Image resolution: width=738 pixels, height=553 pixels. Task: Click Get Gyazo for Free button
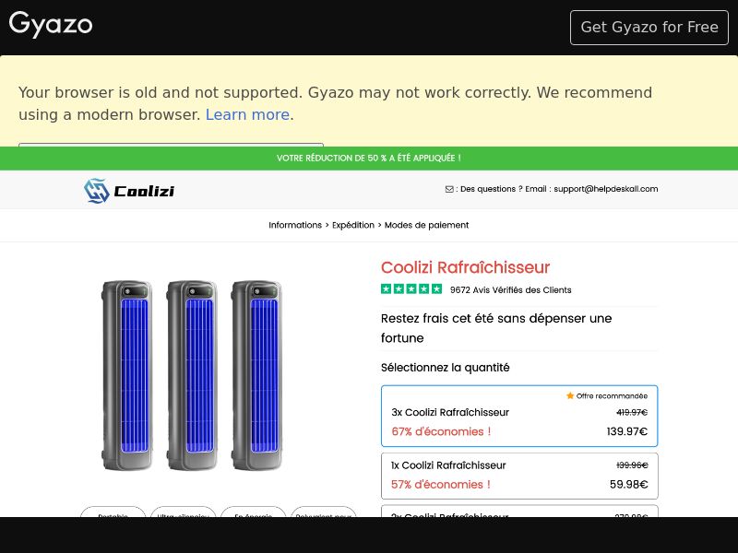649,28
